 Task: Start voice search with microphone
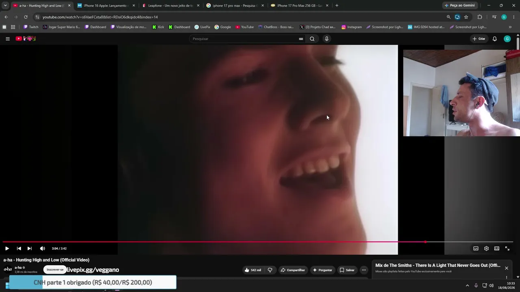click(327, 39)
